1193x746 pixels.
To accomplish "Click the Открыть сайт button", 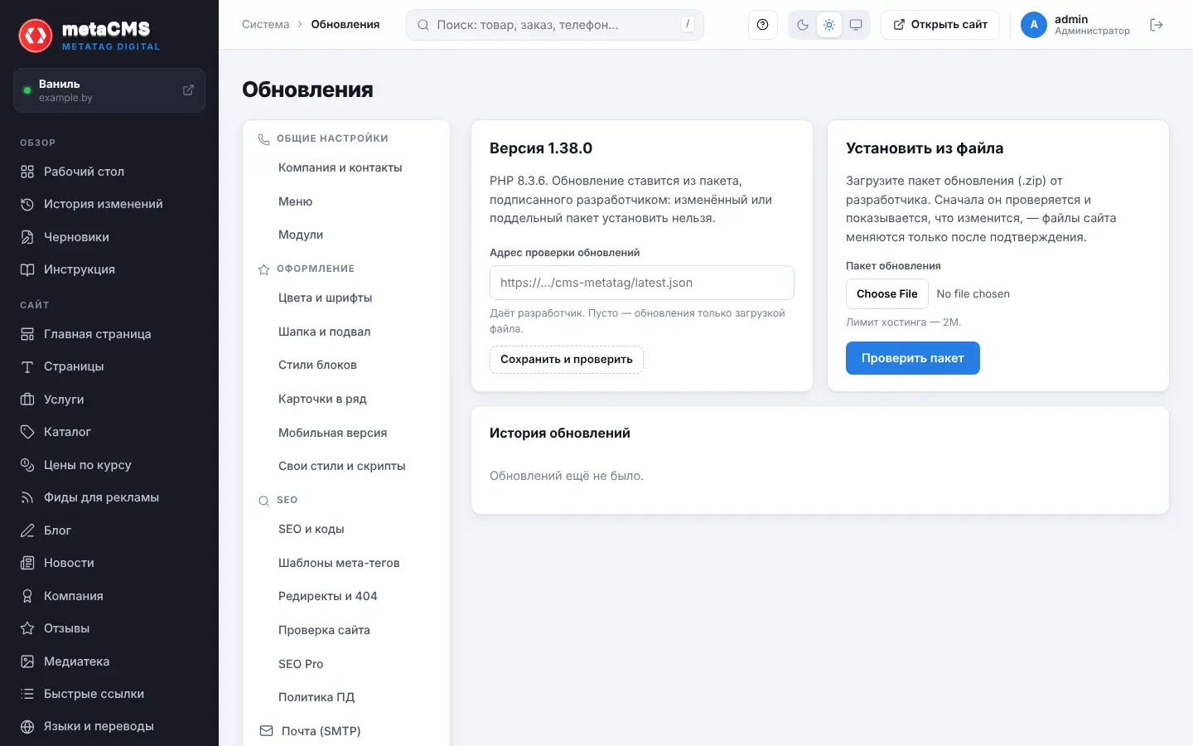I will (x=940, y=25).
